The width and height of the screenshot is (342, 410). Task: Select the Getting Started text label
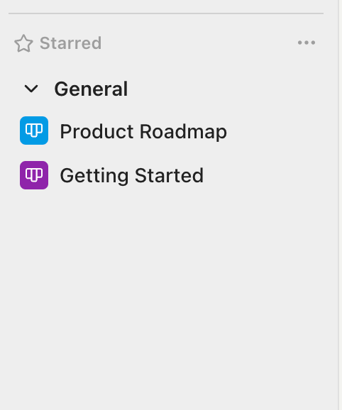132,176
